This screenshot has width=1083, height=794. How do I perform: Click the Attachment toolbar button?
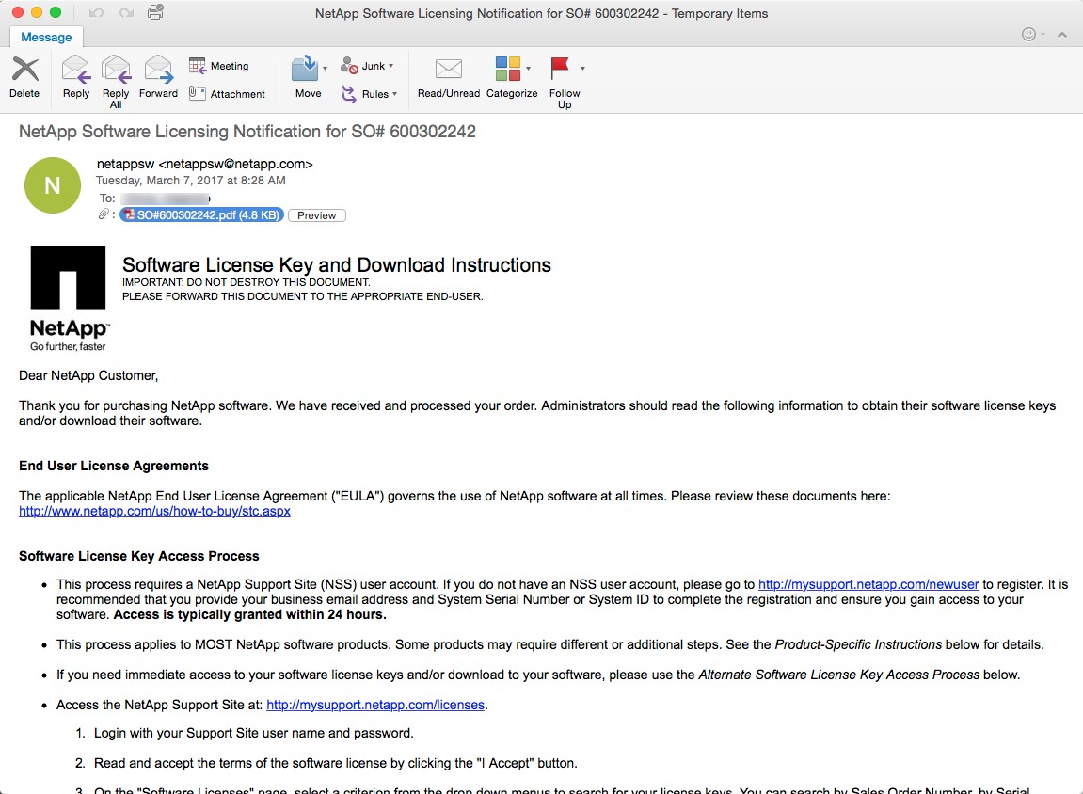point(227,93)
